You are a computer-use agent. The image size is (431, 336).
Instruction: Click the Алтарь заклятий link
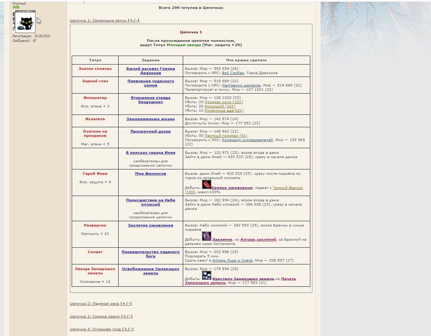[258, 240]
